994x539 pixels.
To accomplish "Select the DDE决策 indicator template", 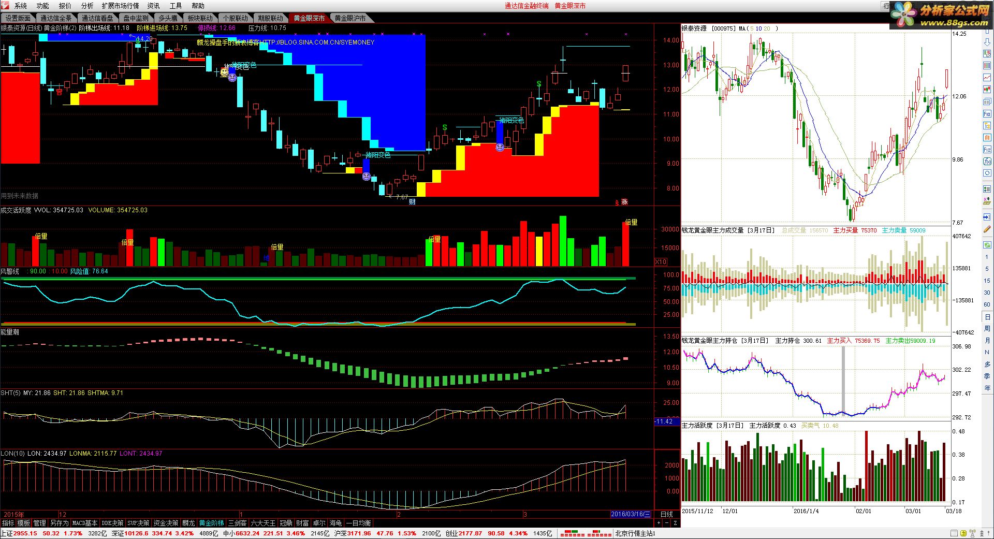I will coord(112,523).
